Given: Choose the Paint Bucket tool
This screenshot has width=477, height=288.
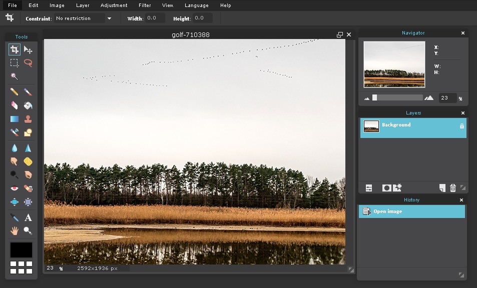Looking at the screenshot, I should coord(28,105).
